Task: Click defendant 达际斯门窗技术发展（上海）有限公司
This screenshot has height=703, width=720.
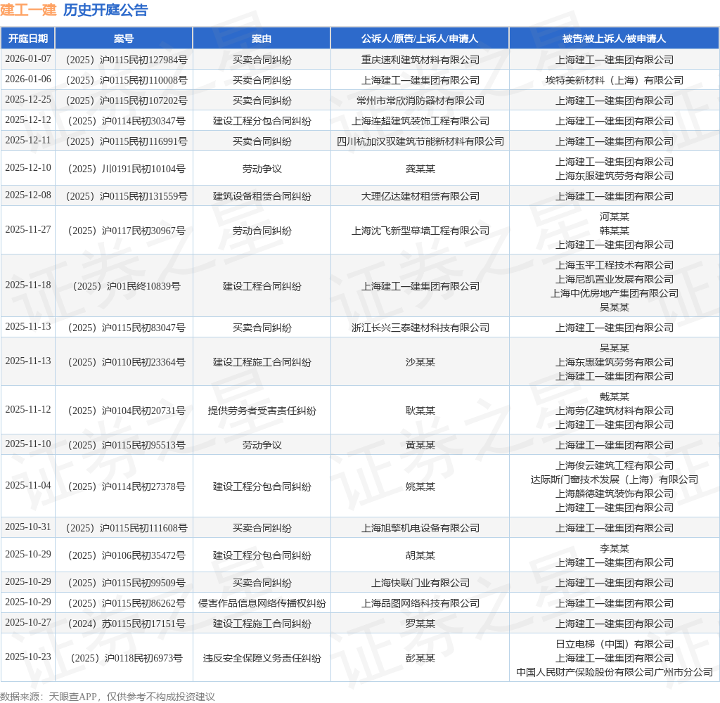Action: point(615,479)
